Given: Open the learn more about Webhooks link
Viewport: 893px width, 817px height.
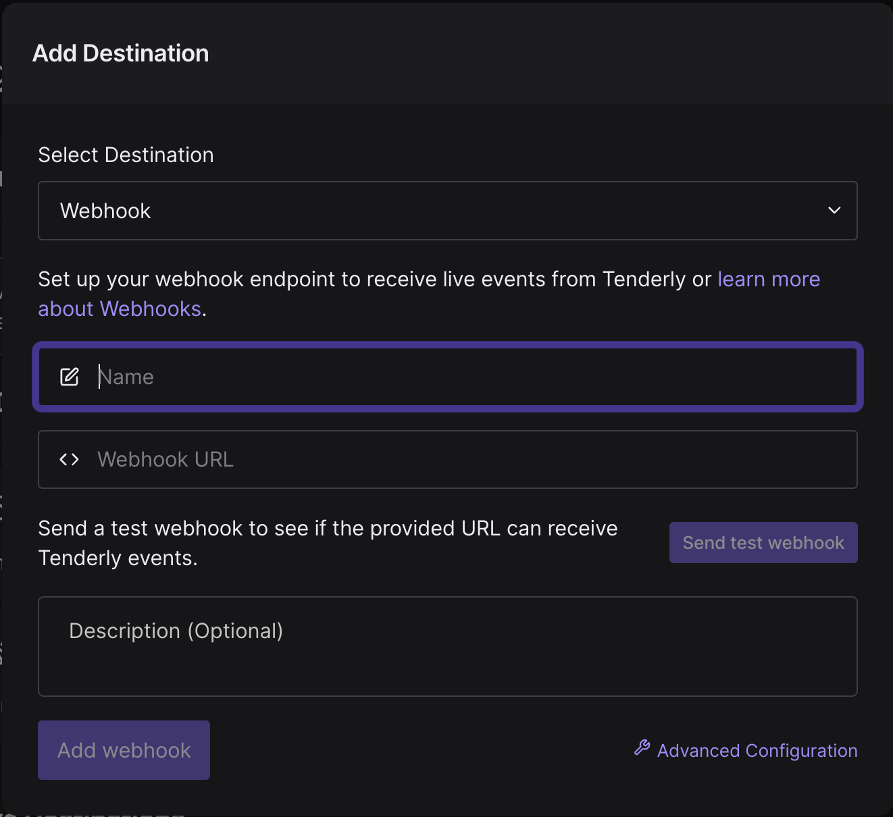Looking at the screenshot, I should [769, 280].
